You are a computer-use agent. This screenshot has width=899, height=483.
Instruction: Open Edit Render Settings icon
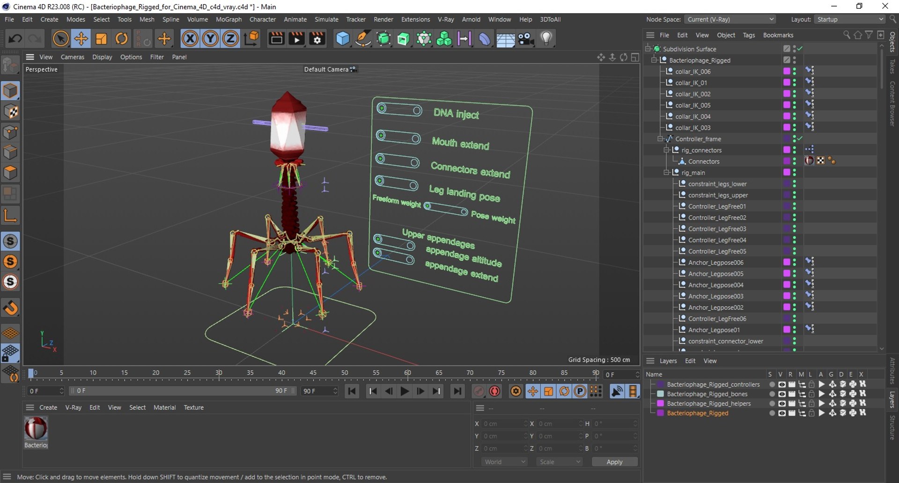click(317, 38)
